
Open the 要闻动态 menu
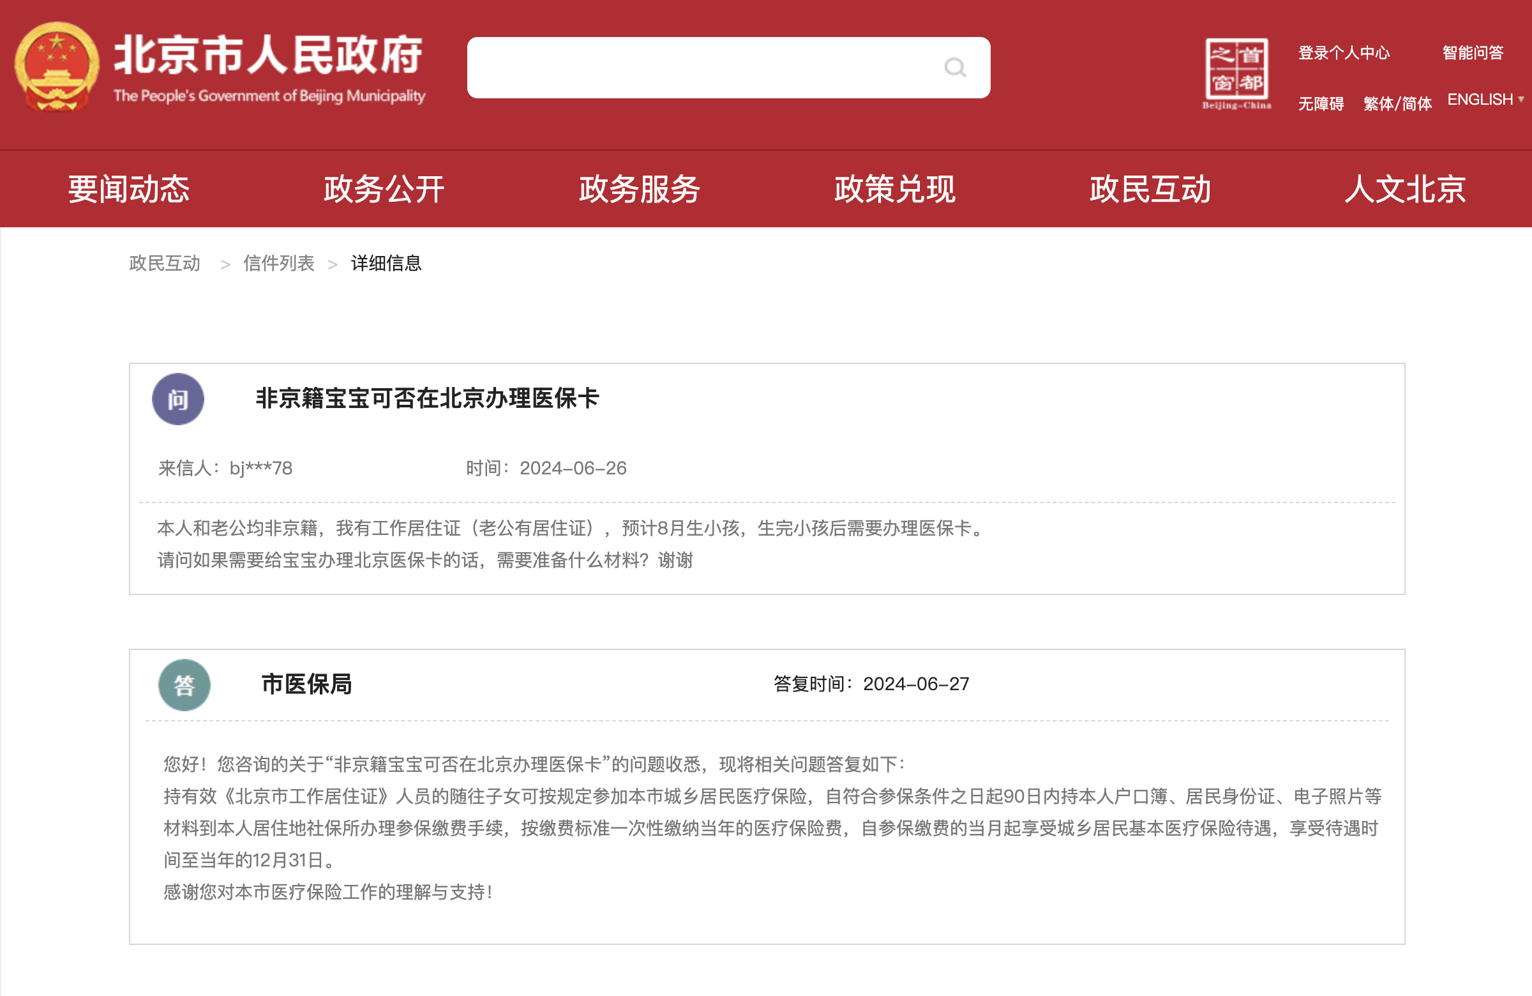pos(129,189)
